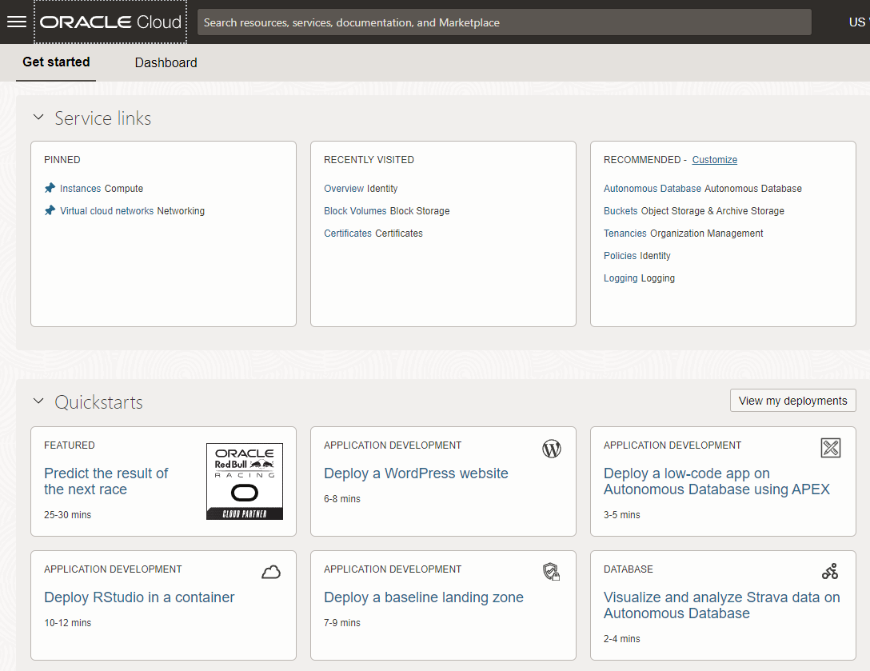Image resolution: width=870 pixels, height=671 pixels.
Task: Collapse the Quickstarts section
Action: (x=38, y=401)
